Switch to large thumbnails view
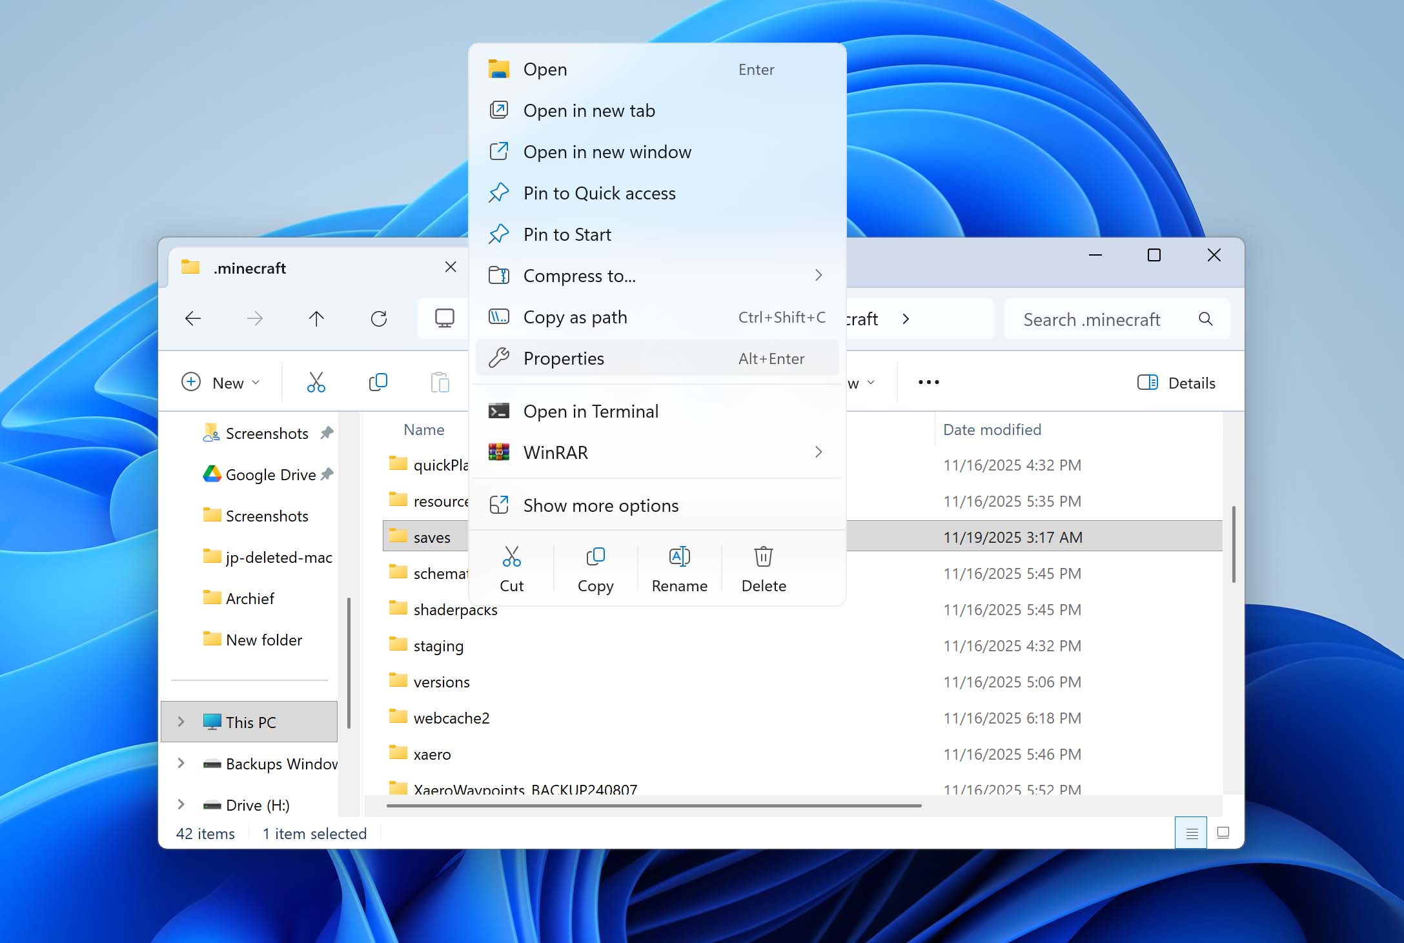Image resolution: width=1404 pixels, height=943 pixels. (1223, 833)
